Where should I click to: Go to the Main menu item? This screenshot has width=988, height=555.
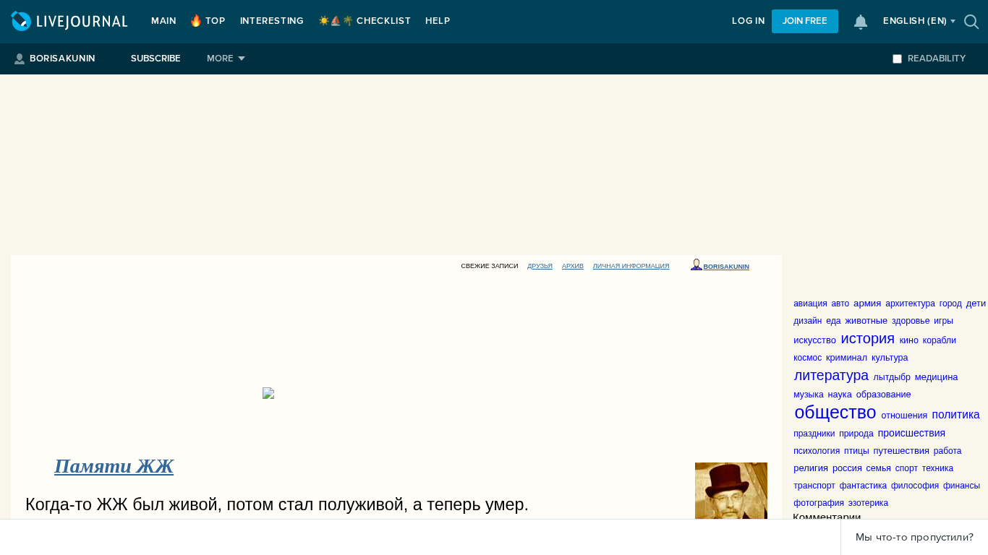(163, 22)
